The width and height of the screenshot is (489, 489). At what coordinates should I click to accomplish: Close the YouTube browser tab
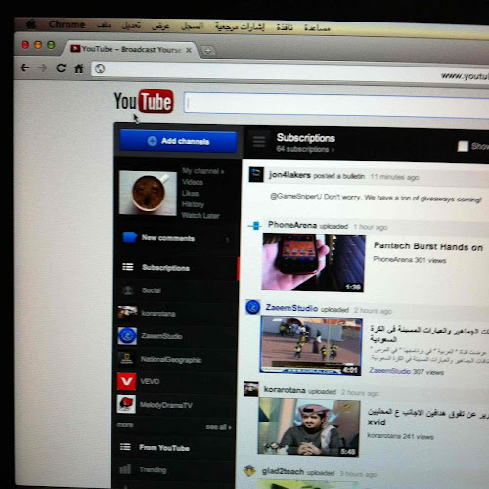189,50
